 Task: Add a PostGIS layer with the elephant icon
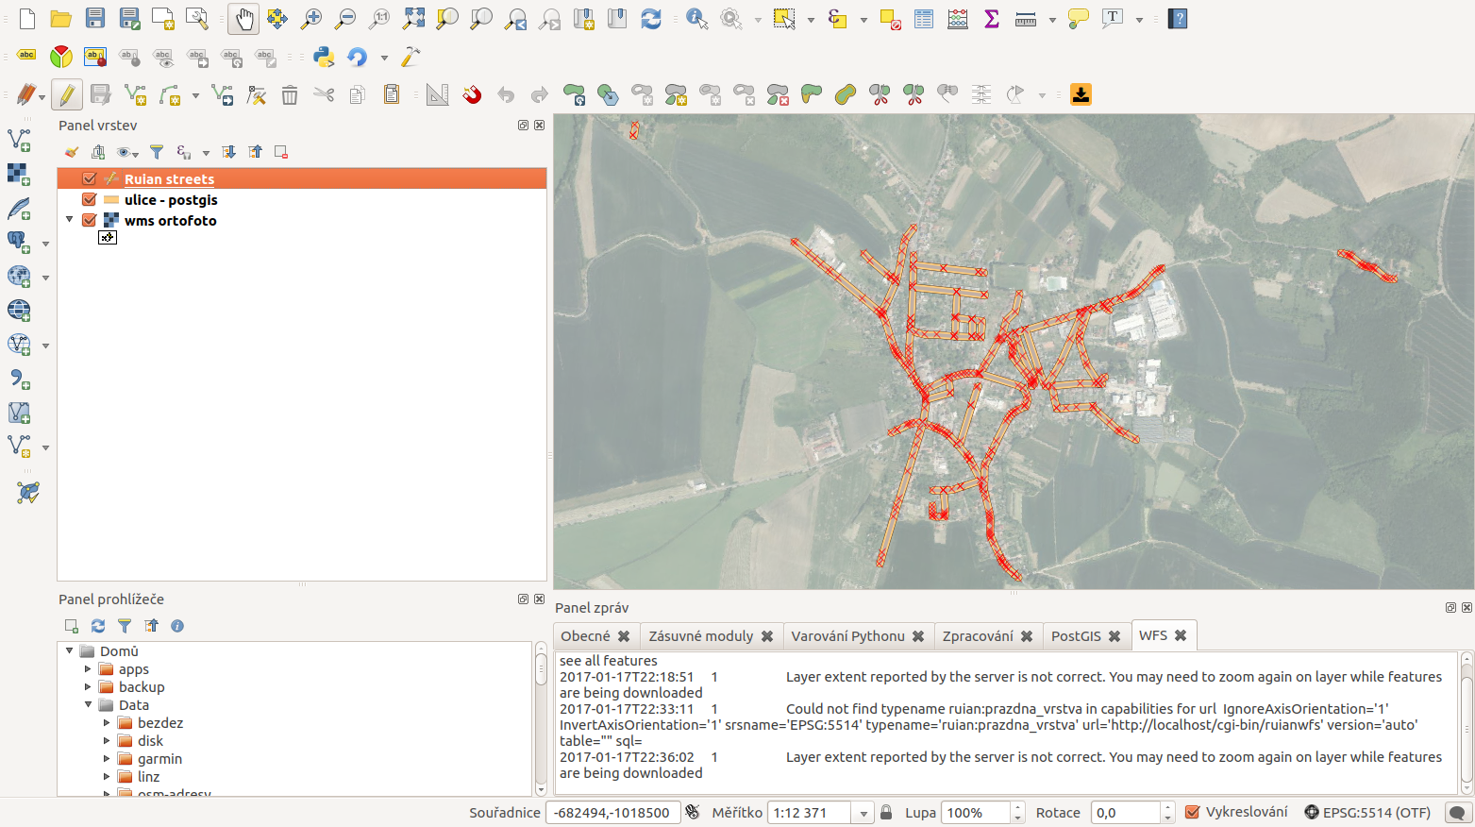click(x=19, y=242)
